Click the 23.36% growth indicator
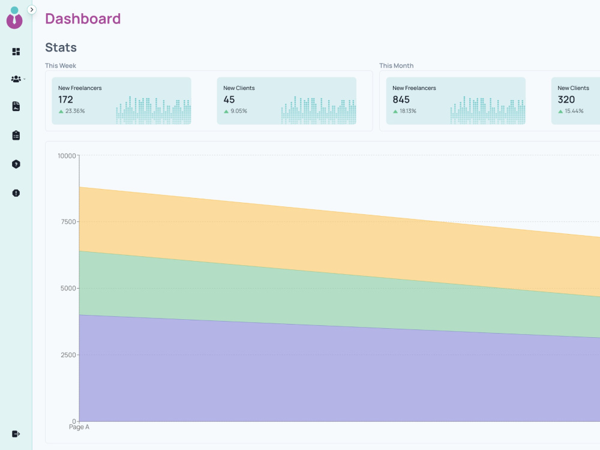 tap(72, 111)
